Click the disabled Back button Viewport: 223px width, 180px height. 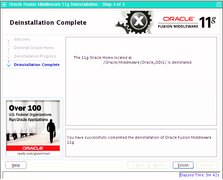click(138, 165)
